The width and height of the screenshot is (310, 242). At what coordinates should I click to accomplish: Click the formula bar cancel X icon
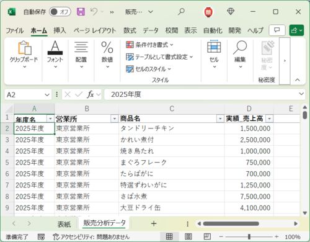click(x=68, y=94)
